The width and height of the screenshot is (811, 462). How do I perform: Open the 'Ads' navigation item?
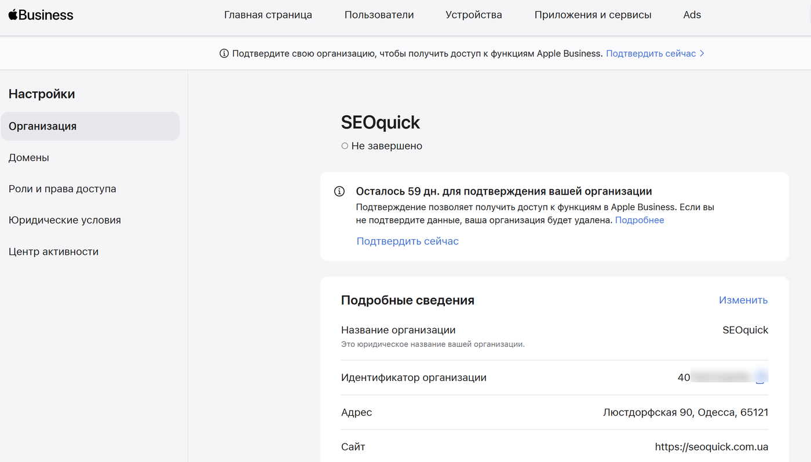click(x=692, y=15)
